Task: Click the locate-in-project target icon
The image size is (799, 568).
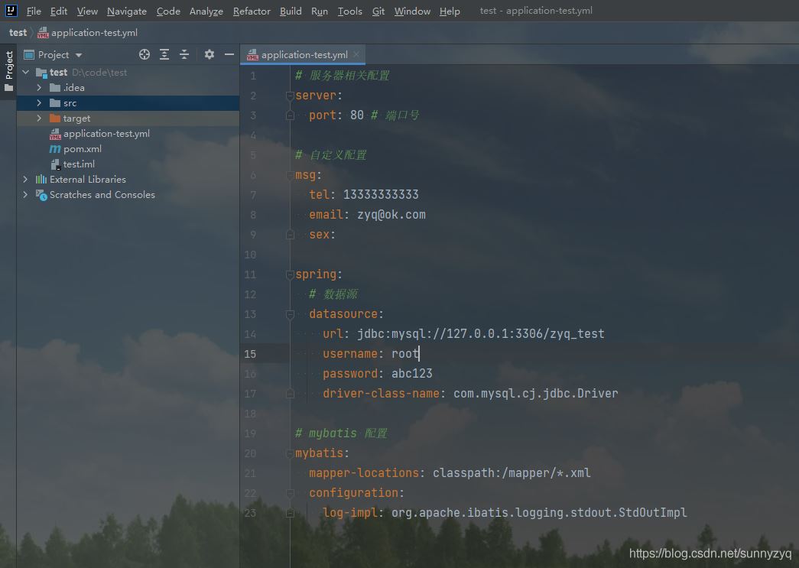Action: click(145, 54)
